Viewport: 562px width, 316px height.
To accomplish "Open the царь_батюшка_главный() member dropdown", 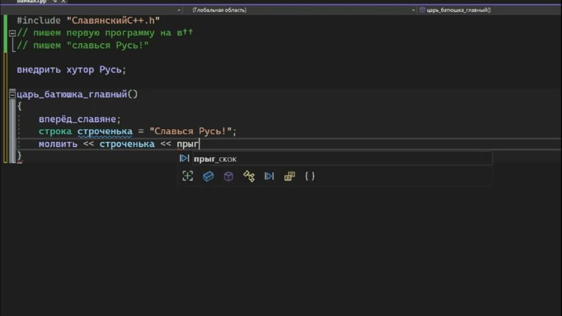I will tap(489, 10).
